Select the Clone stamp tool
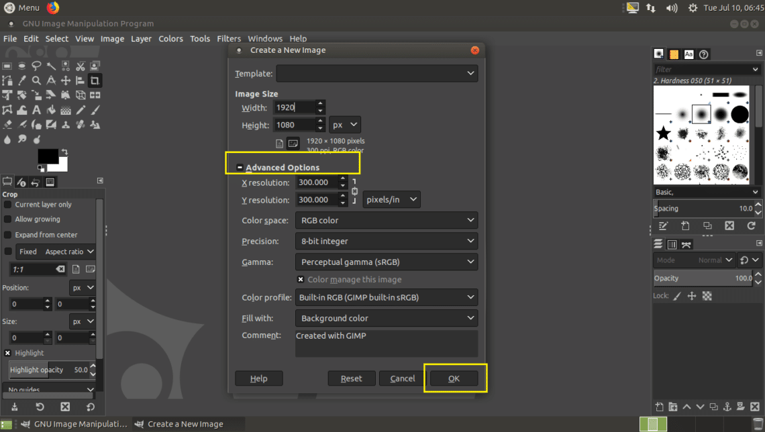765x432 pixels. tap(65, 125)
